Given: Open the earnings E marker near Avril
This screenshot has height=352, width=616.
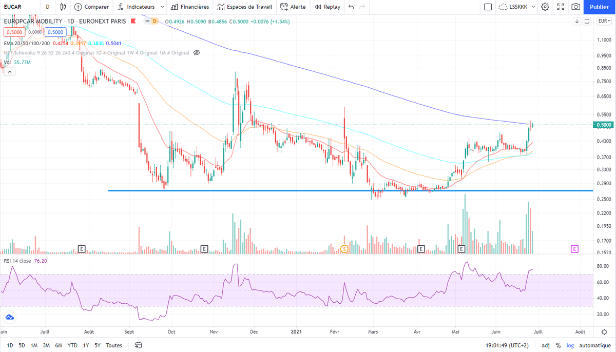Looking at the screenshot, I should coord(421,249).
